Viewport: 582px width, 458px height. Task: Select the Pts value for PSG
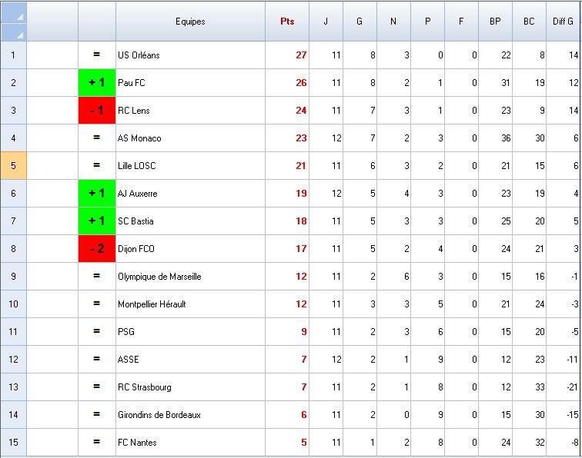(287, 331)
